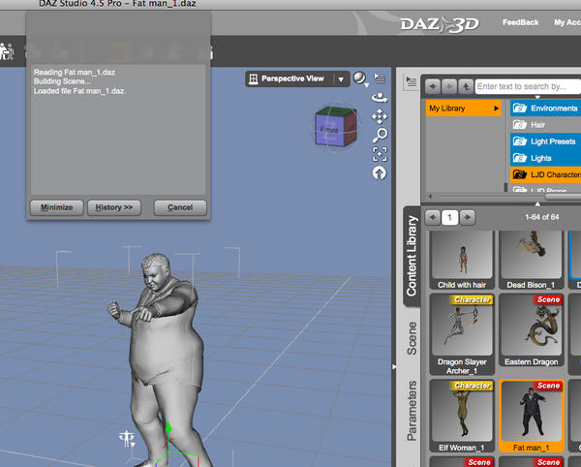Click the view cube in viewport

click(x=335, y=126)
